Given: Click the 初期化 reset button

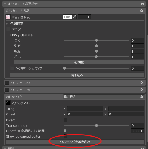Looking at the screenshot, I should coord(79,62).
